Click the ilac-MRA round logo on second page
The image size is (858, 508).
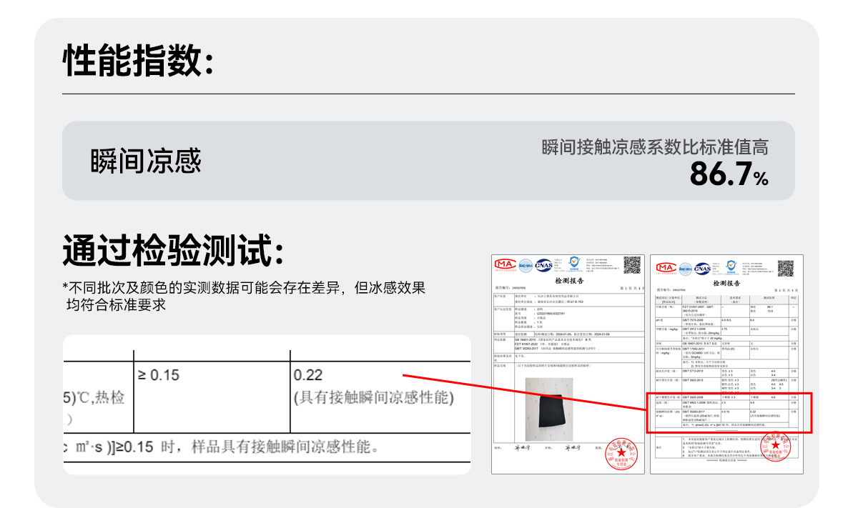click(x=685, y=269)
